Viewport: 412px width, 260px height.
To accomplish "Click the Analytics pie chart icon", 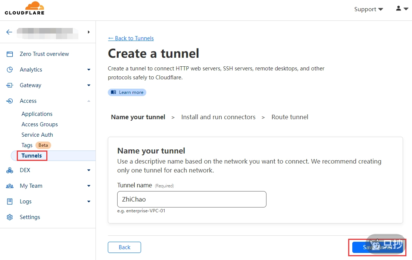I will click(x=10, y=70).
